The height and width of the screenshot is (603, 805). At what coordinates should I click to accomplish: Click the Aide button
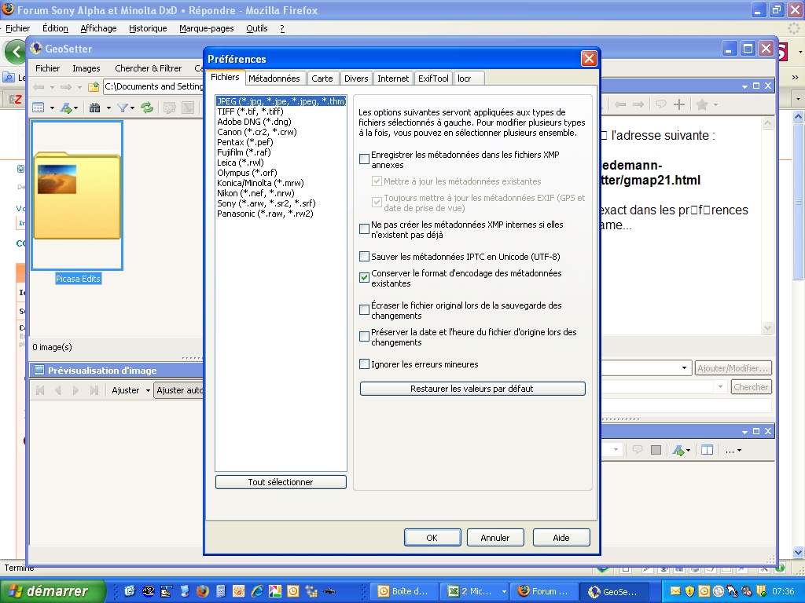561,537
